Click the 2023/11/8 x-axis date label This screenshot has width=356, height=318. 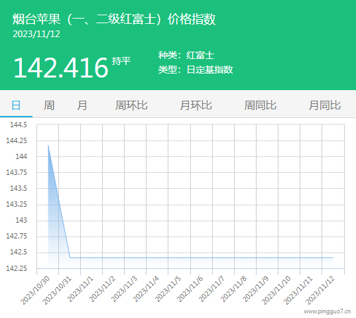[233, 289]
